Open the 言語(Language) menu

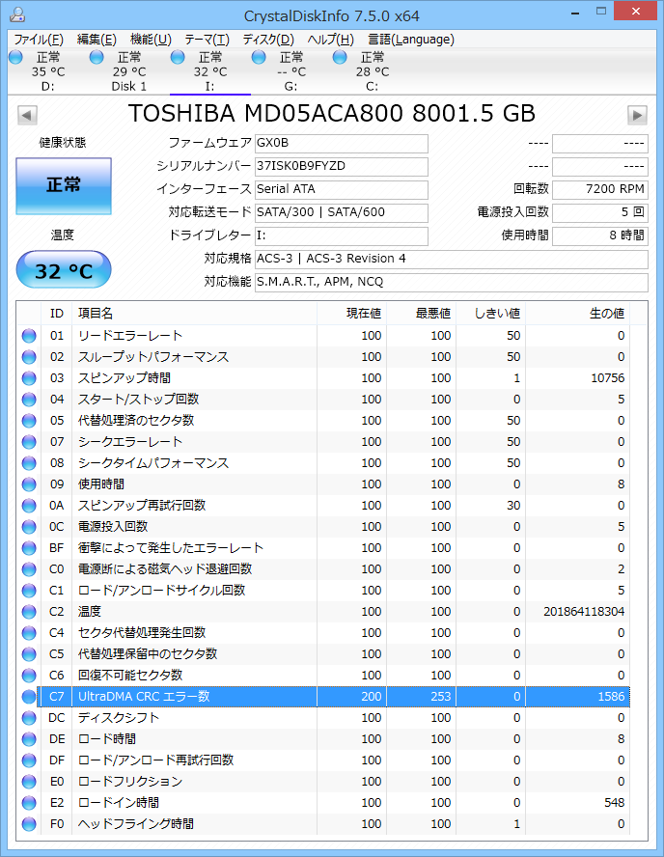pyautogui.click(x=411, y=40)
